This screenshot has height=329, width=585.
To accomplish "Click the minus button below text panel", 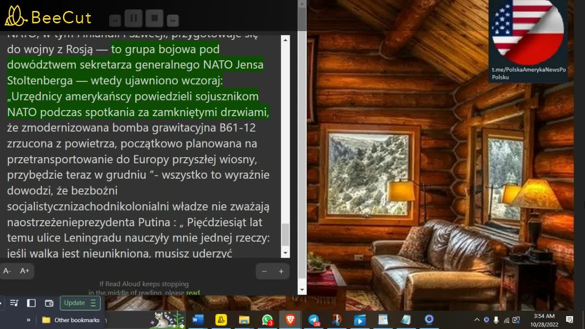I will tap(264, 271).
